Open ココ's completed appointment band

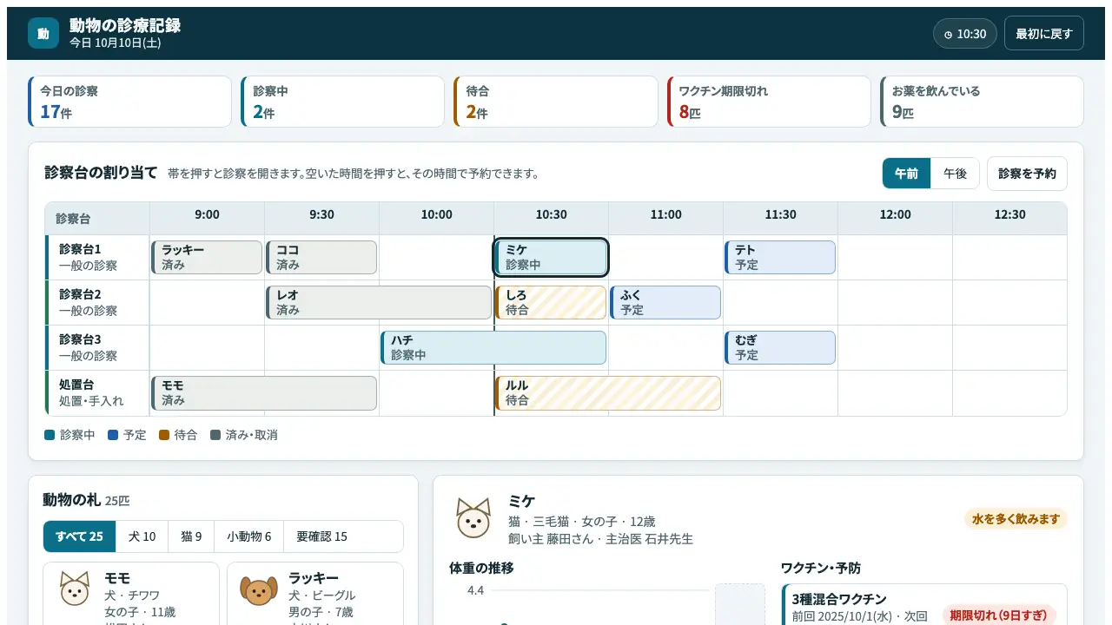(x=321, y=258)
